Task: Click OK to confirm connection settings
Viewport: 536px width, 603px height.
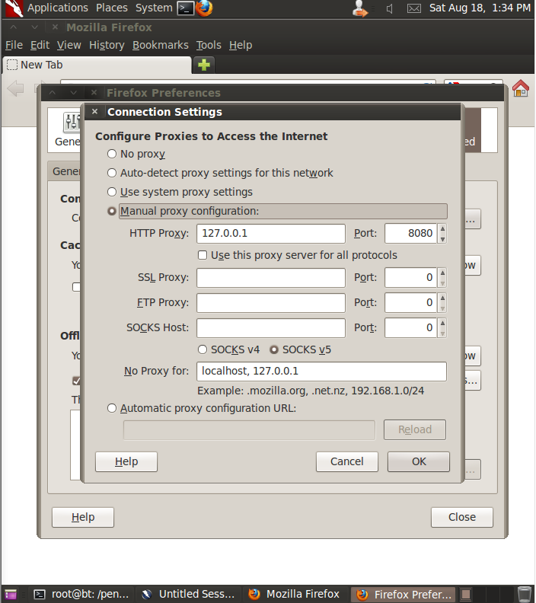Action: pos(418,461)
